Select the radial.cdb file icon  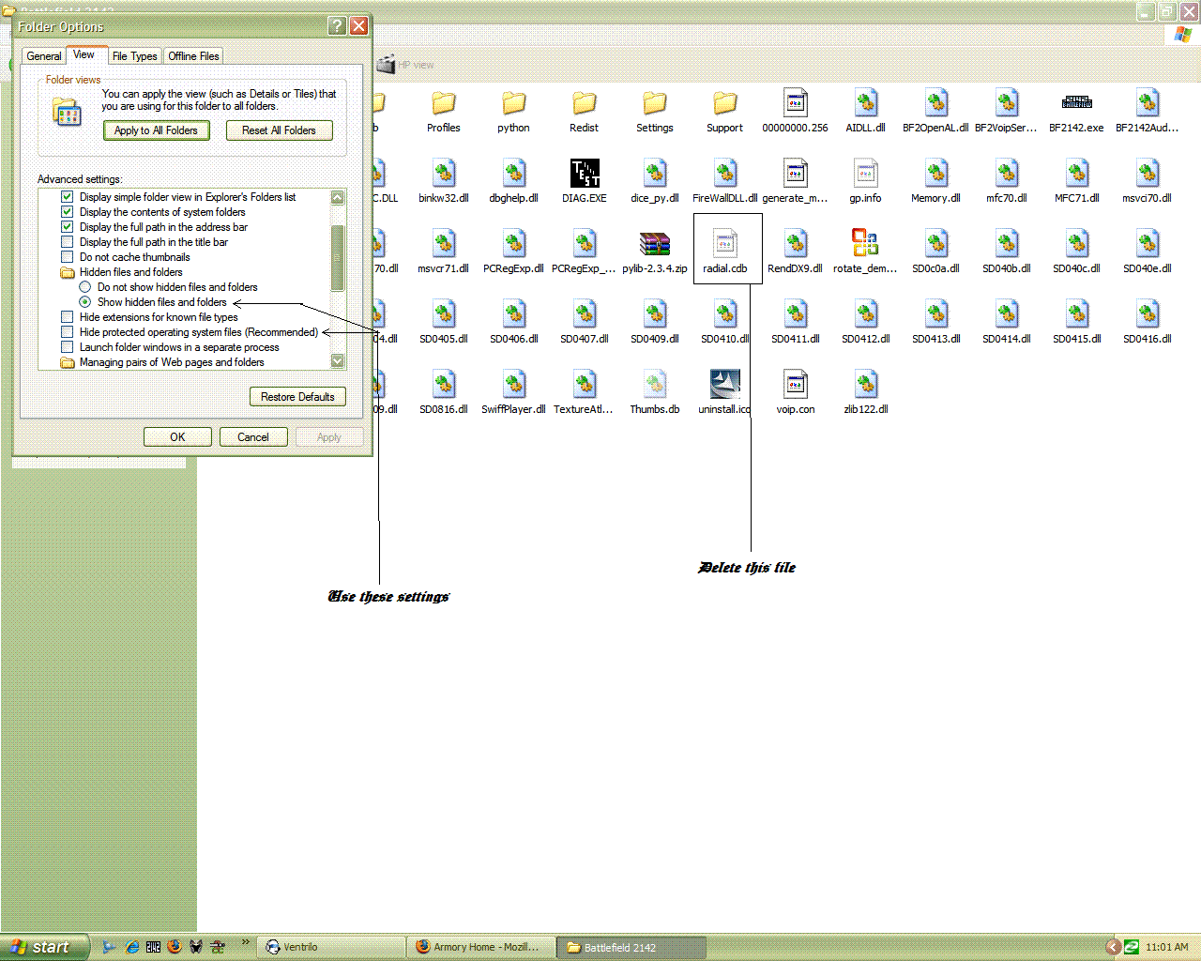coord(724,244)
